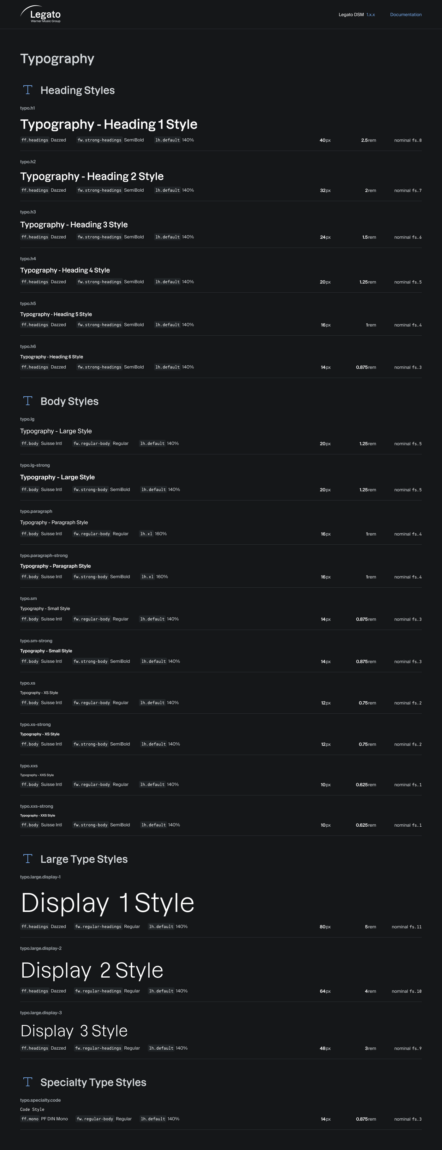Click the Heading 1 Style sample text
This screenshot has height=1150, width=442.
(109, 124)
